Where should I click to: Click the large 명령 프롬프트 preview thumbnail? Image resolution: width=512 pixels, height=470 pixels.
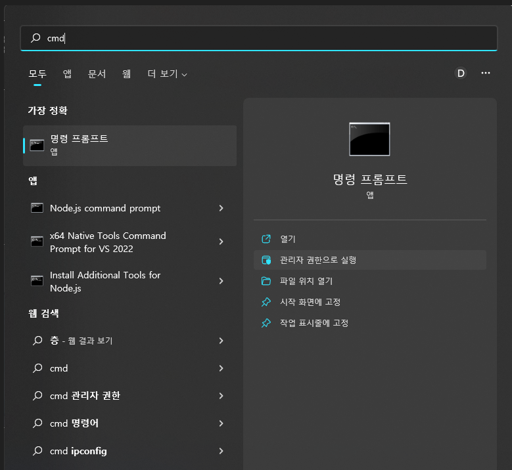tap(369, 139)
